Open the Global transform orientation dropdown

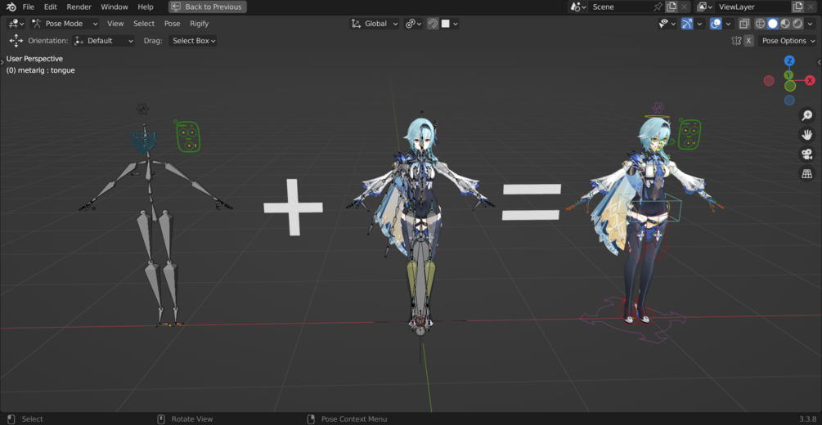point(375,24)
